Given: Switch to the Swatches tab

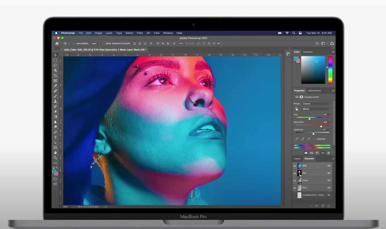Looking at the screenshot, I should (308, 52).
